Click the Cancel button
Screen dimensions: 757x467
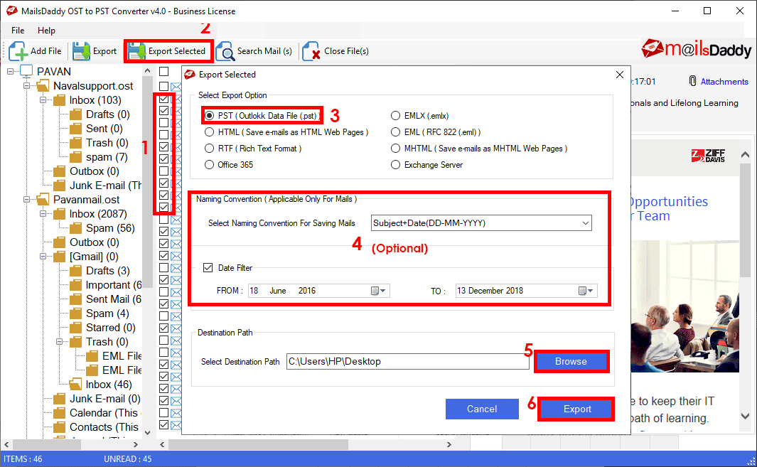[482, 409]
